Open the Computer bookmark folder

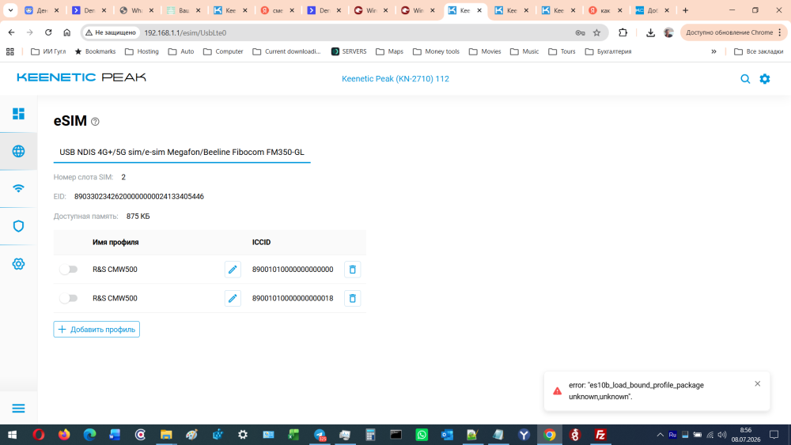(223, 51)
